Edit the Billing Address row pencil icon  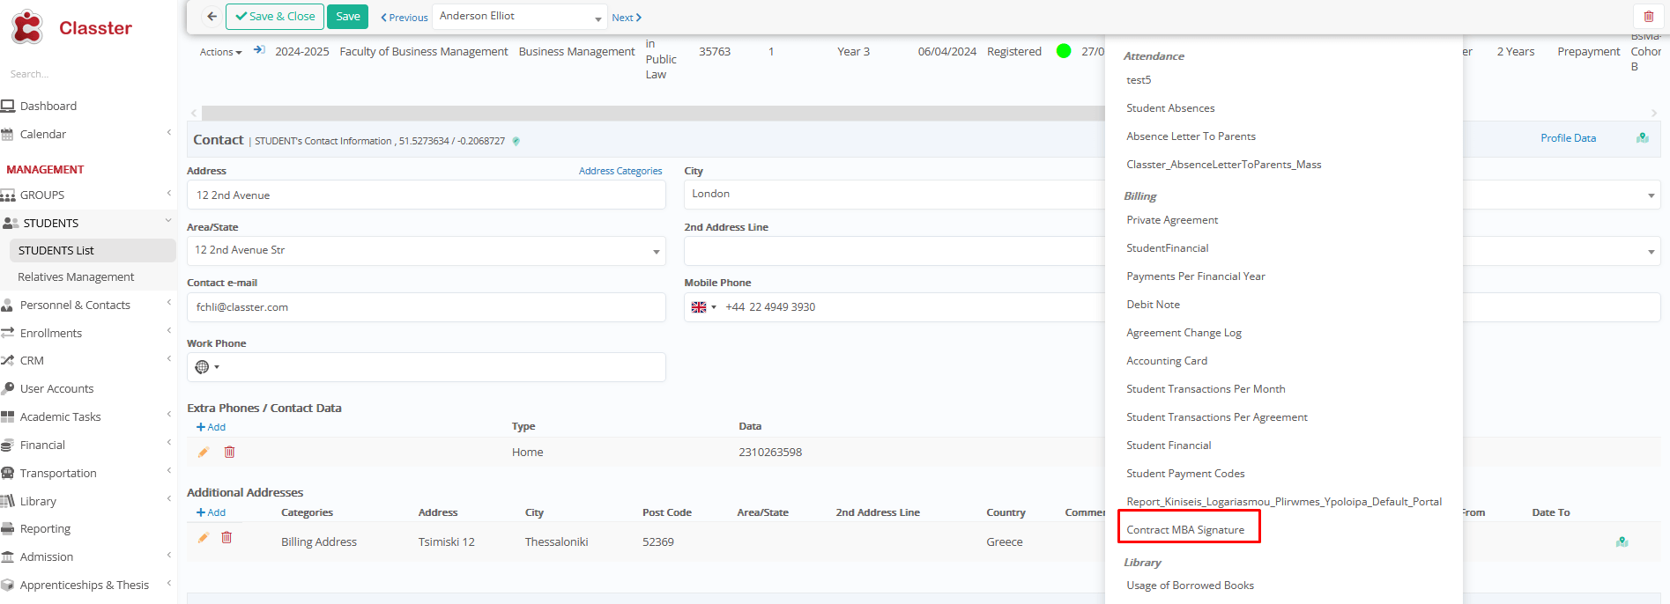click(x=204, y=538)
